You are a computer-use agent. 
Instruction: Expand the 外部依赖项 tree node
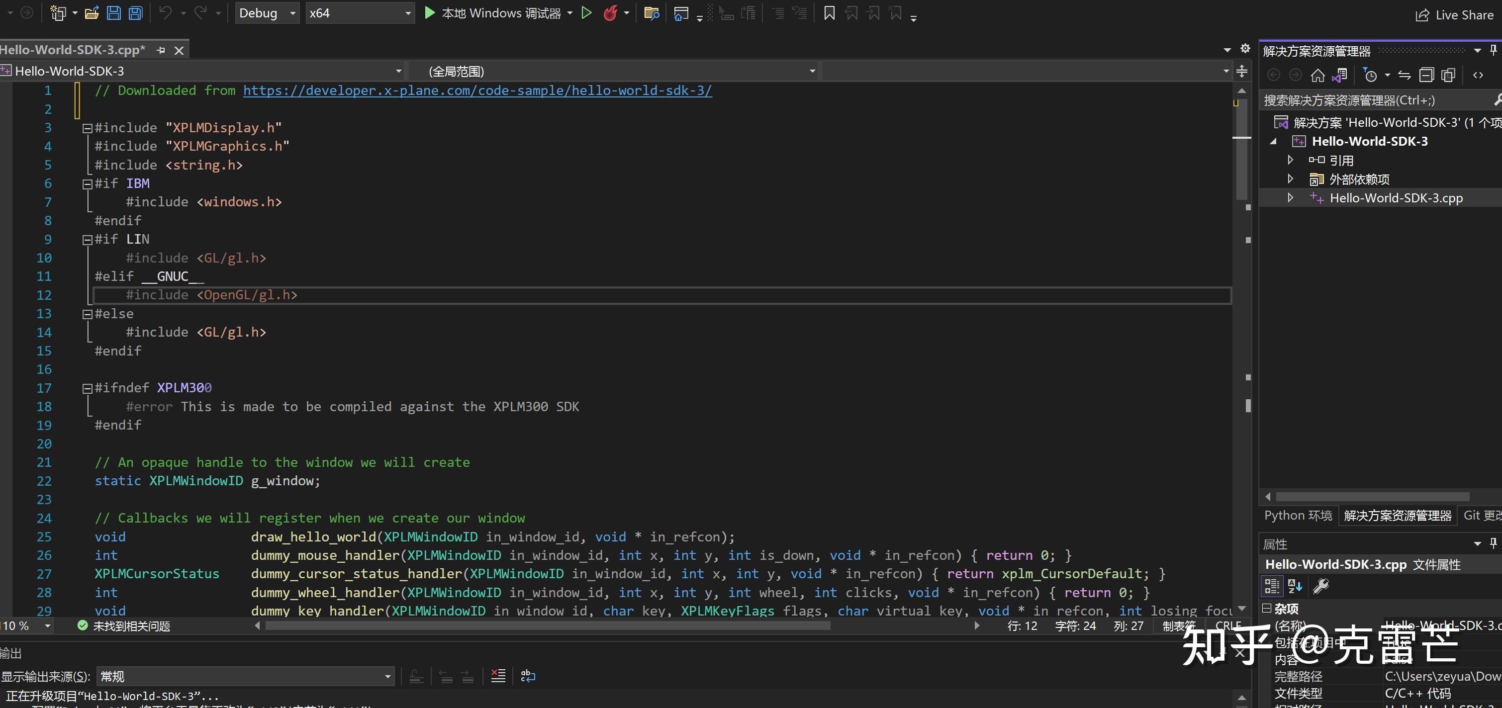pos(1290,179)
